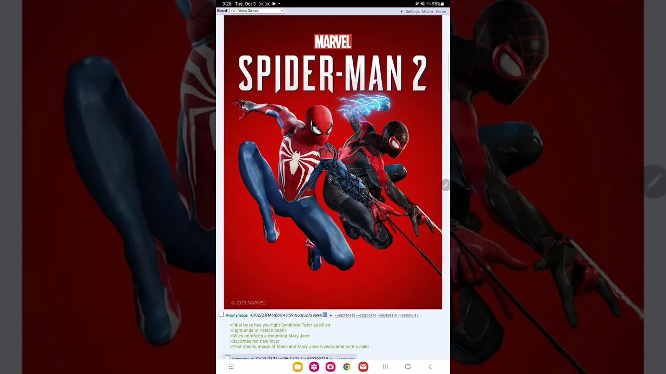Image resolution: width=666 pixels, height=374 pixels.
Task: Open the app drawer grid icon
Action: point(231,367)
